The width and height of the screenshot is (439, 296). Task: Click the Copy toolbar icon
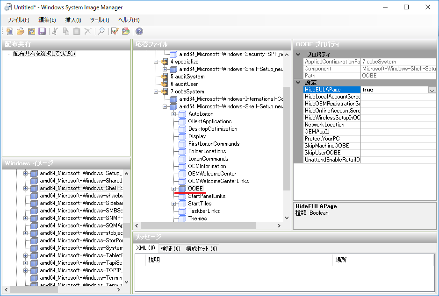66,31
